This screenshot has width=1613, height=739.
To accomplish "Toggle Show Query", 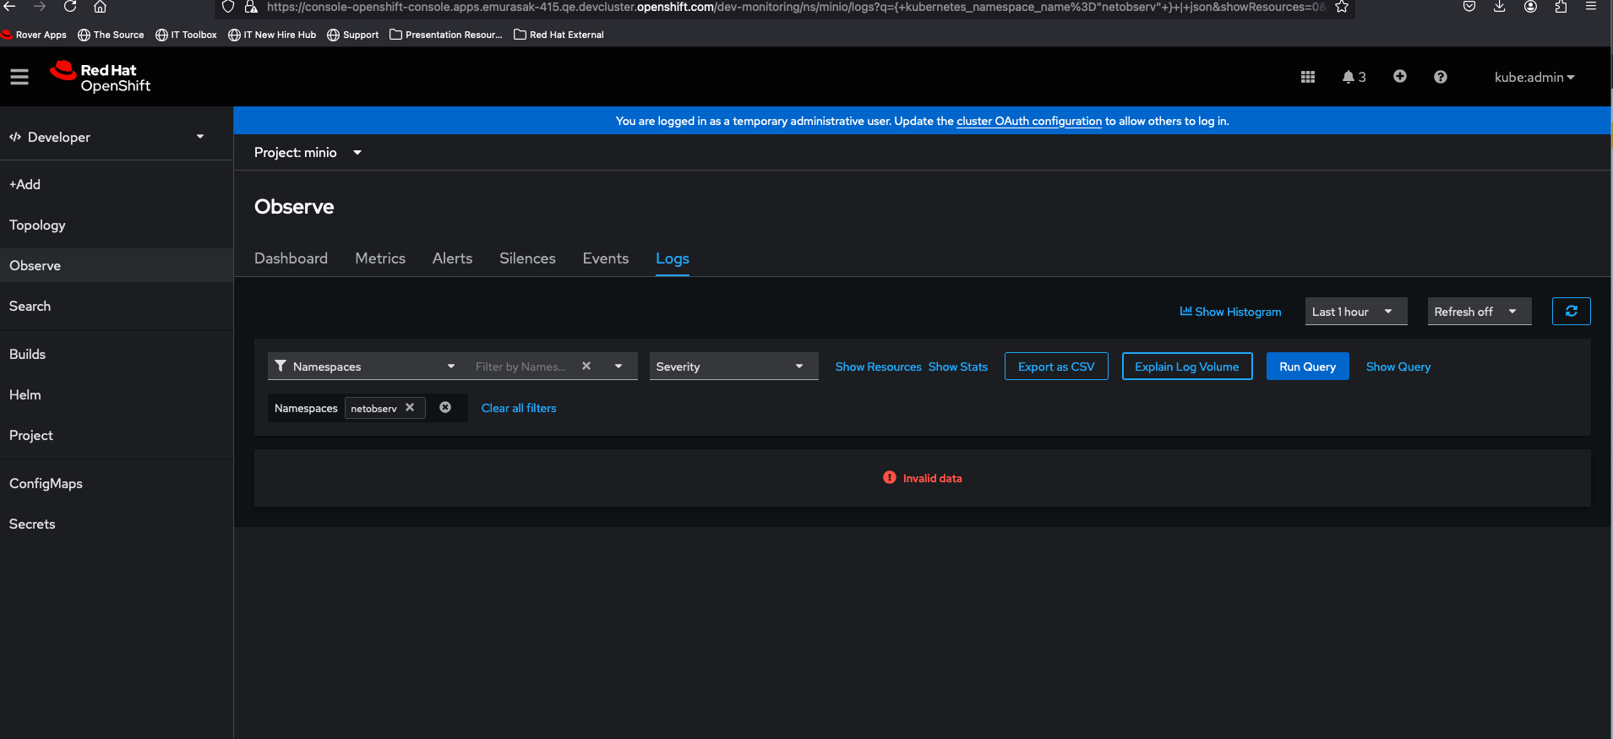I will 1398,367.
